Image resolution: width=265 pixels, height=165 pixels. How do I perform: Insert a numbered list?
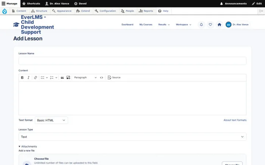pos(52,78)
